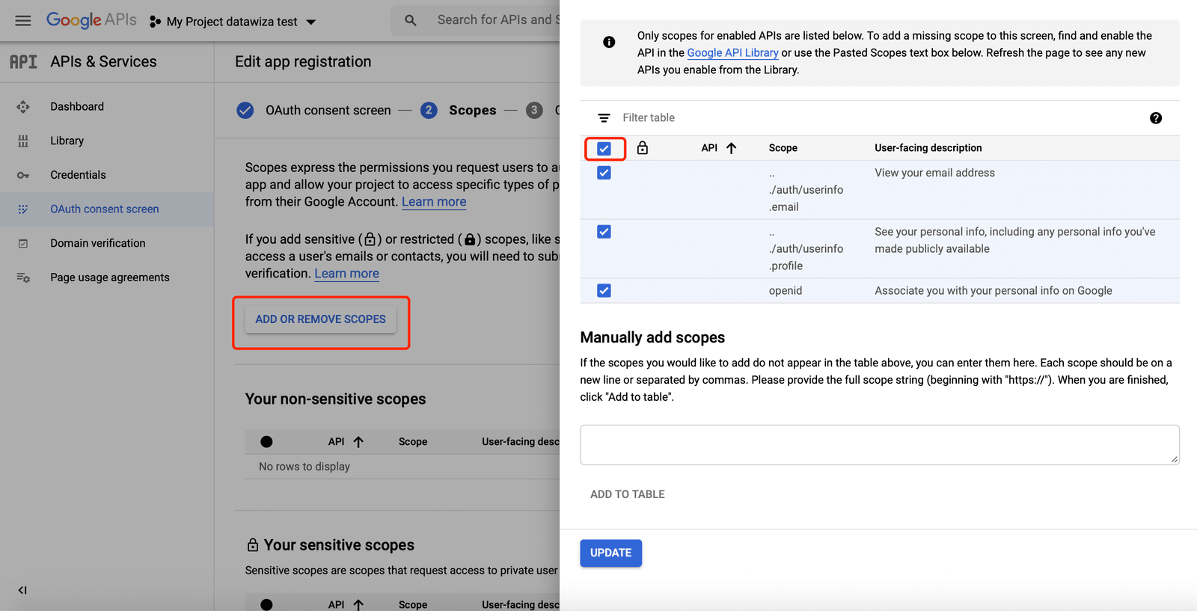Click the Domain verification checkbox icon
Image resolution: width=1197 pixels, height=611 pixels.
click(x=23, y=244)
